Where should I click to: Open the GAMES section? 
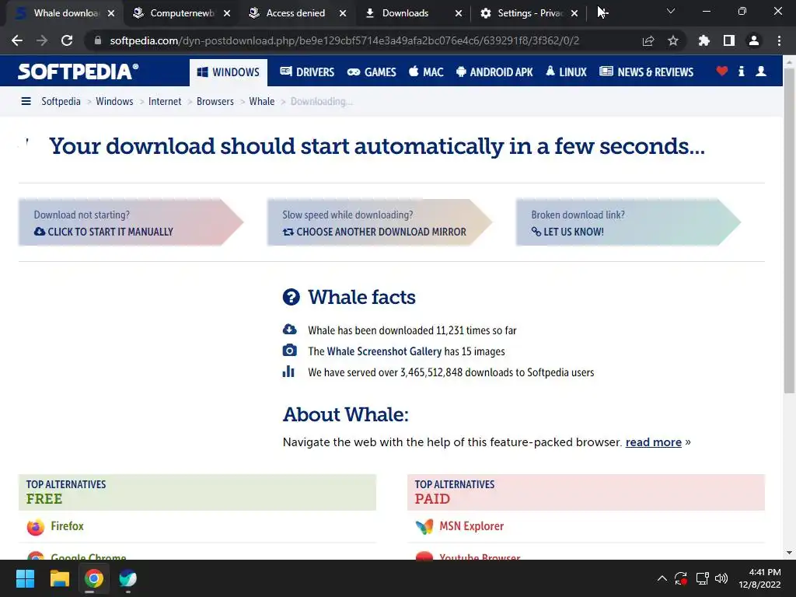click(372, 72)
